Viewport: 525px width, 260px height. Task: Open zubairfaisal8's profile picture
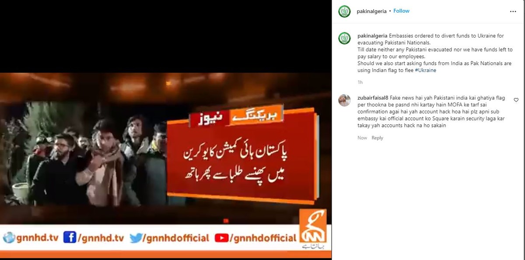tap(344, 100)
